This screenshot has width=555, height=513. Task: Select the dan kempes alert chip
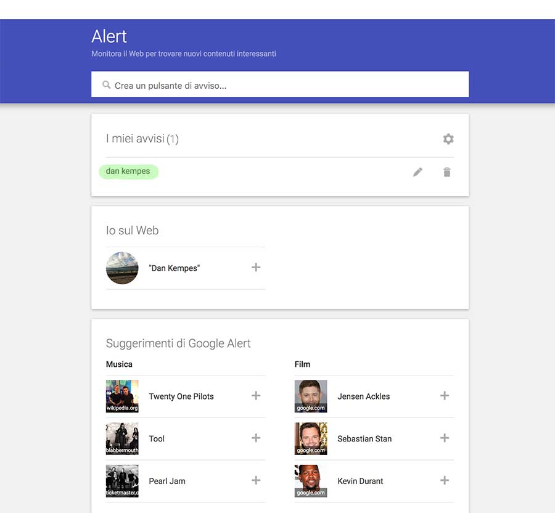(x=128, y=171)
